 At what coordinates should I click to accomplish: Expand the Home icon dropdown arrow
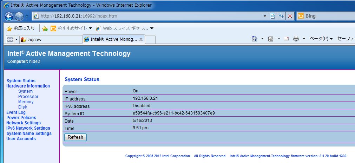(262, 39)
